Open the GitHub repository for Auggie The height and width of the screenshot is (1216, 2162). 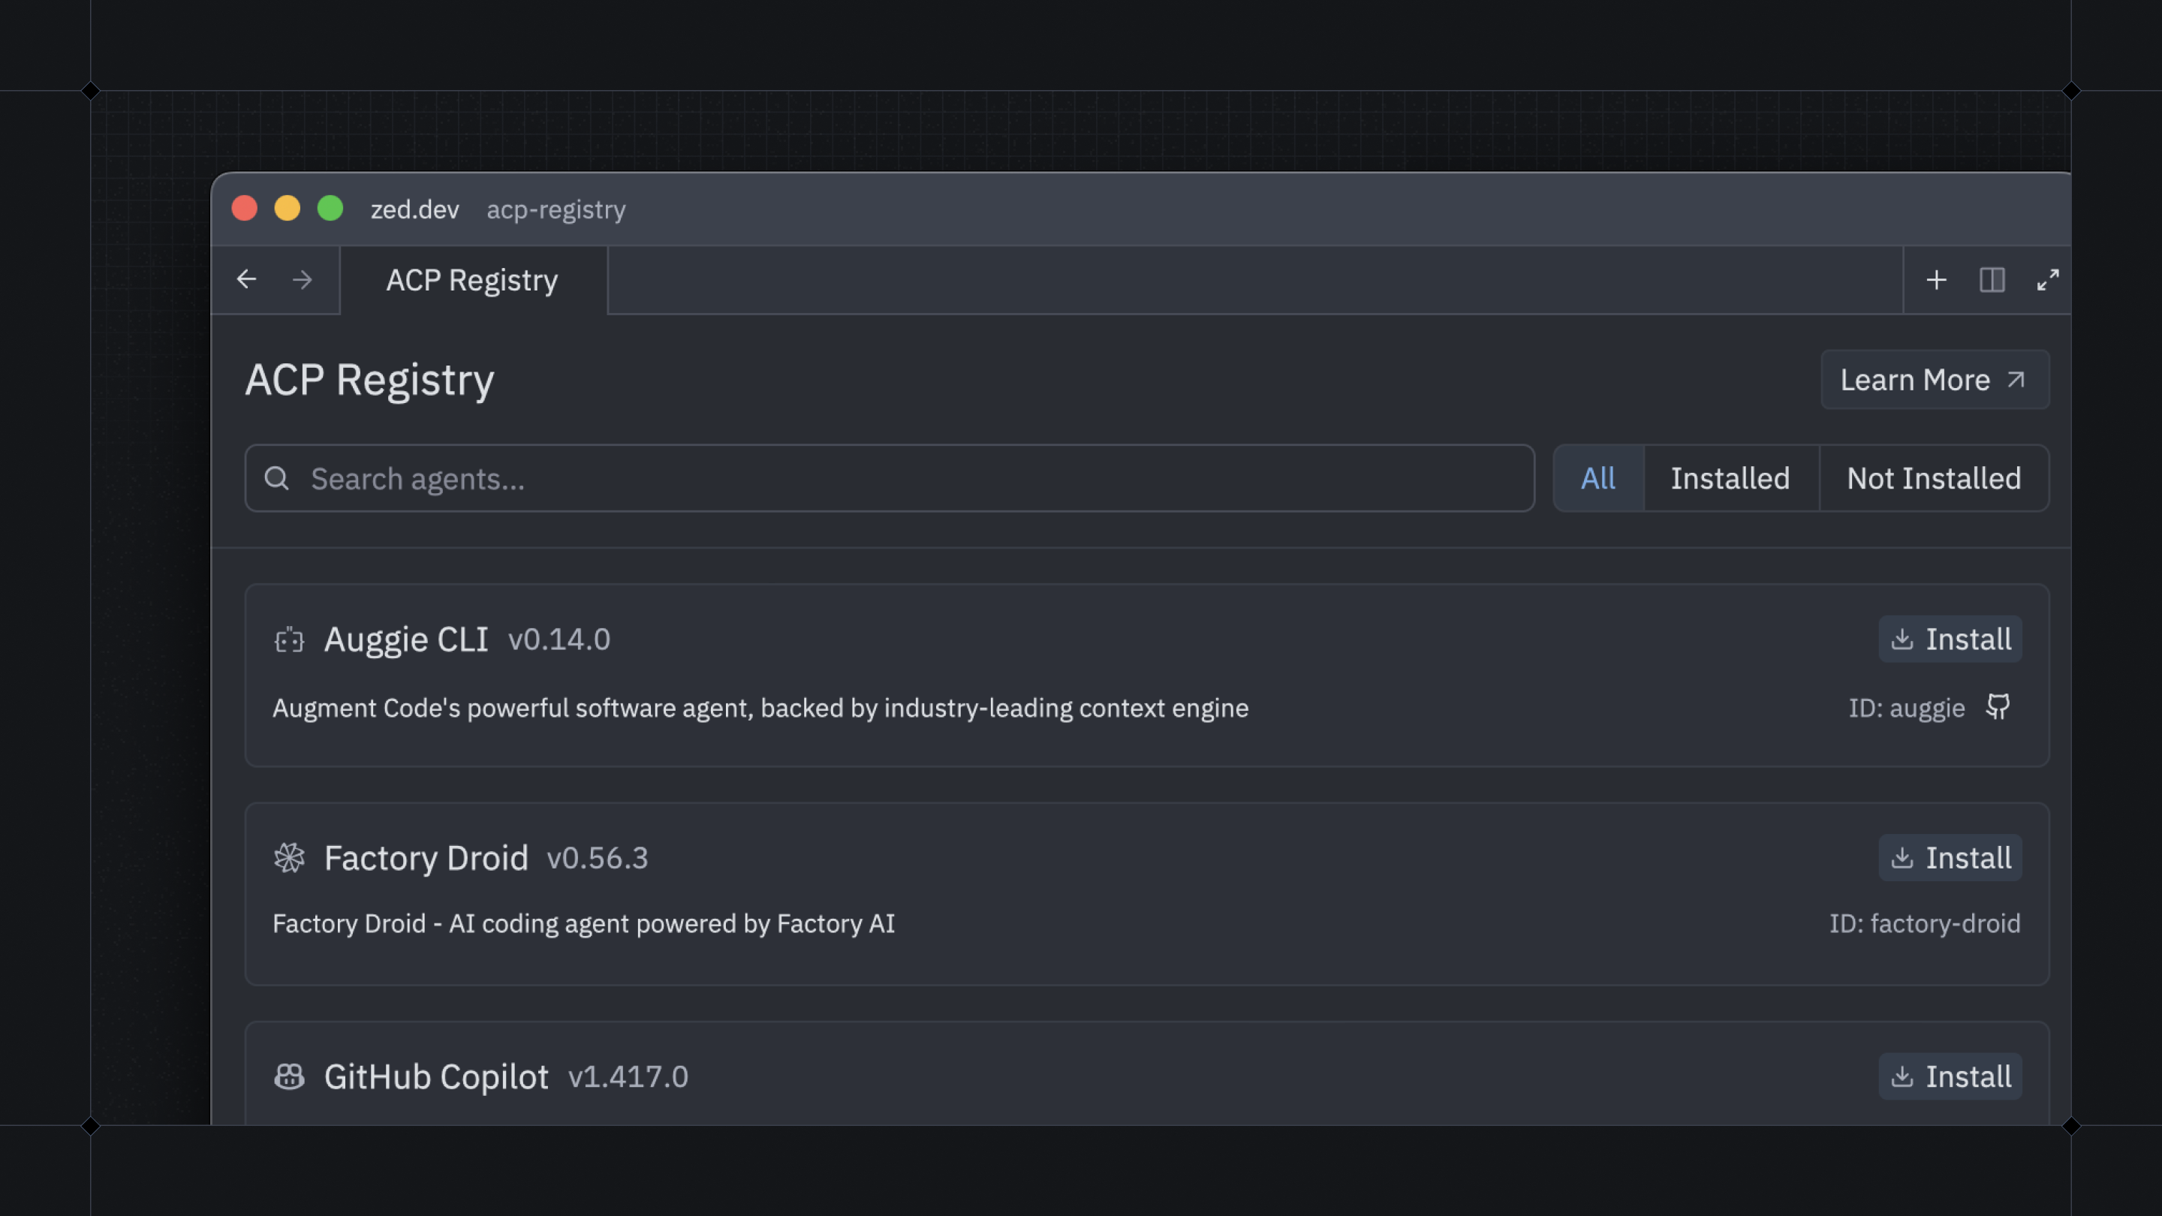[2000, 707]
